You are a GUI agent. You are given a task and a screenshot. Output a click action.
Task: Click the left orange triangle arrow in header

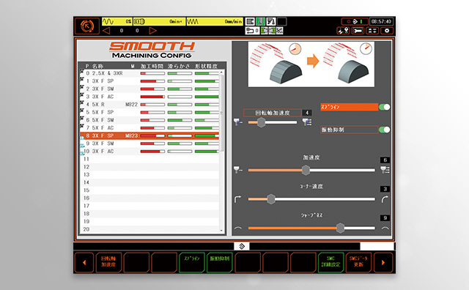point(106,31)
